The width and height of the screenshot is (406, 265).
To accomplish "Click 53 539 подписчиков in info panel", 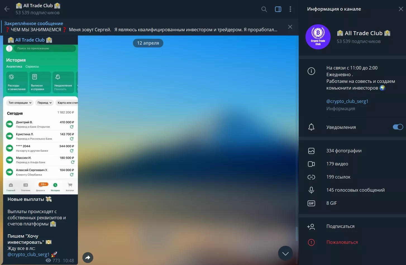I will [359, 42].
